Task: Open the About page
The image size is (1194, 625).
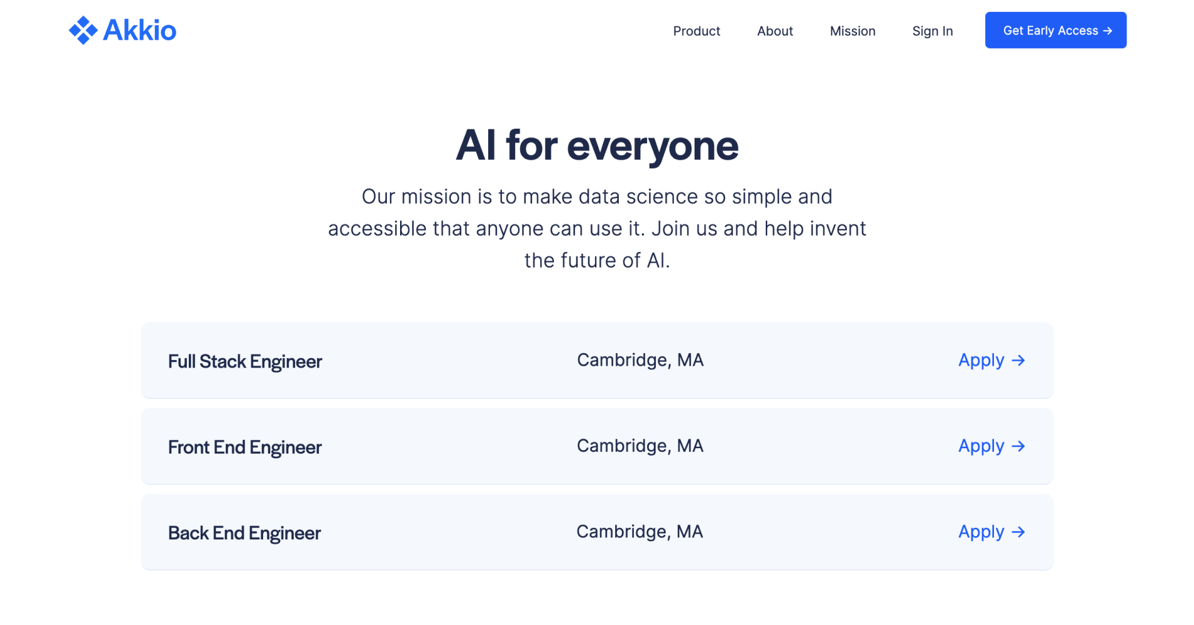Action: [x=775, y=31]
